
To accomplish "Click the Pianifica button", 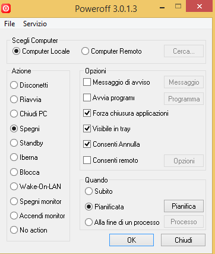I will (x=184, y=206).
